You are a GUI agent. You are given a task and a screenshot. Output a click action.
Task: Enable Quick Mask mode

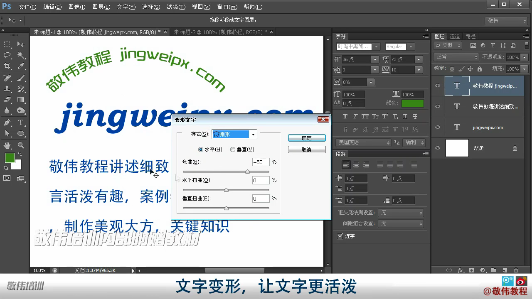tap(7, 178)
